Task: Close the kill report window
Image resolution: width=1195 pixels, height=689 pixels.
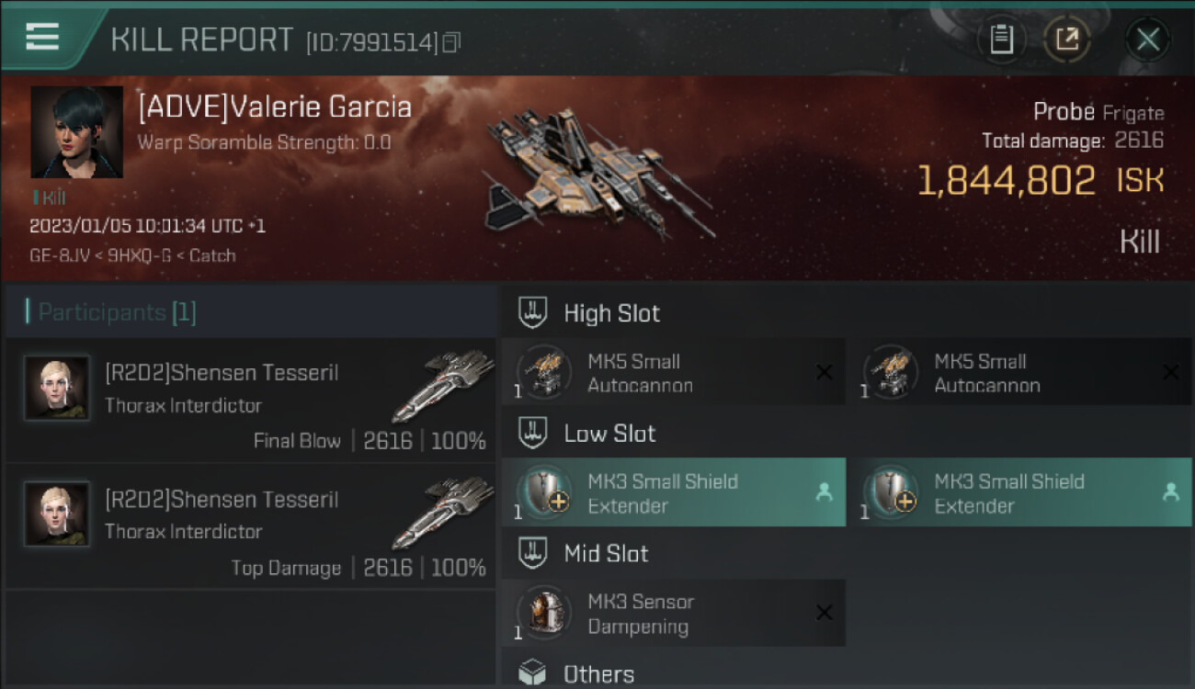Action: pos(1147,40)
